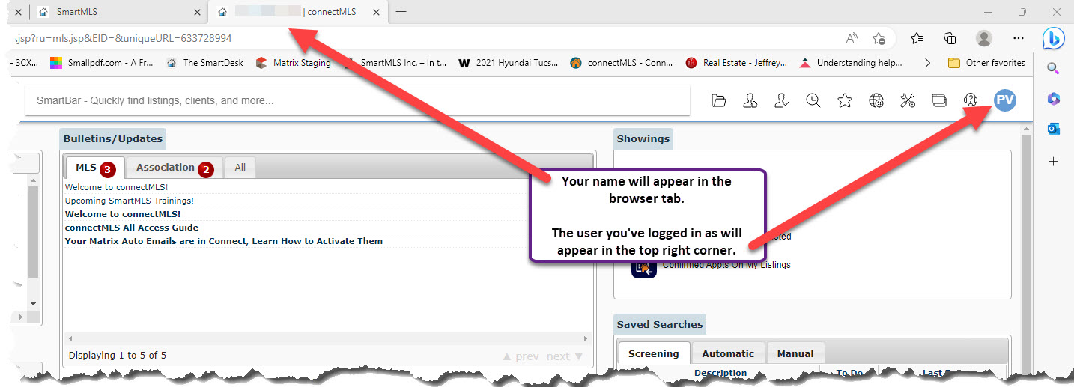Open the Matrix Auto Emails activation bulletin
The height and width of the screenshot is (387, 1074).
[223, 241]
